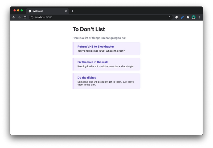Select the Svelte app tab

coord(47,11)
